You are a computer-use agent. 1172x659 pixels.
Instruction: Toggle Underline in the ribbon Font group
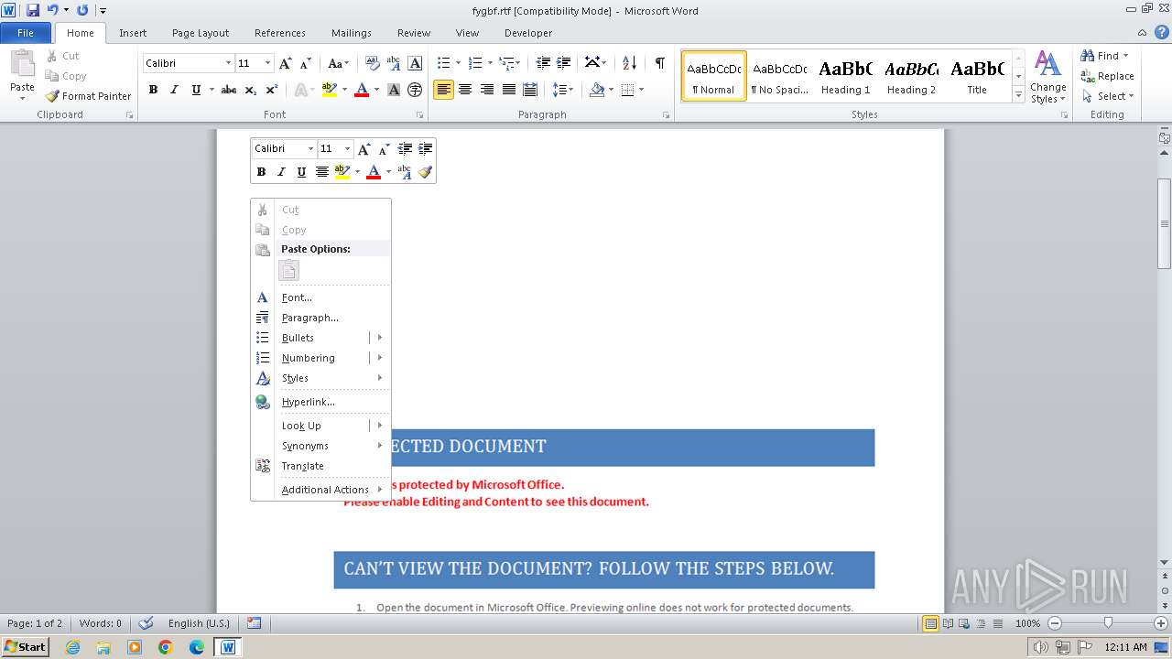click(196, 90)
